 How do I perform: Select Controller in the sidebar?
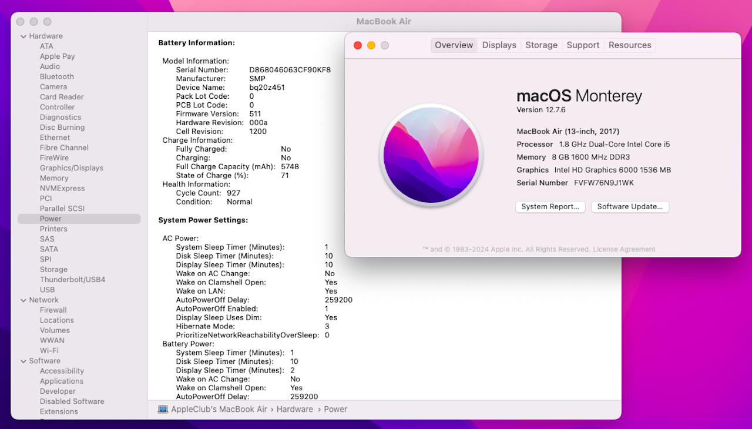pyautogui.click(x=57, y=107)
